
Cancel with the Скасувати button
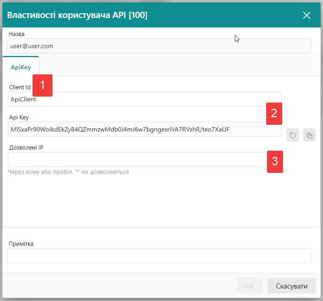(x=292, y=286)
